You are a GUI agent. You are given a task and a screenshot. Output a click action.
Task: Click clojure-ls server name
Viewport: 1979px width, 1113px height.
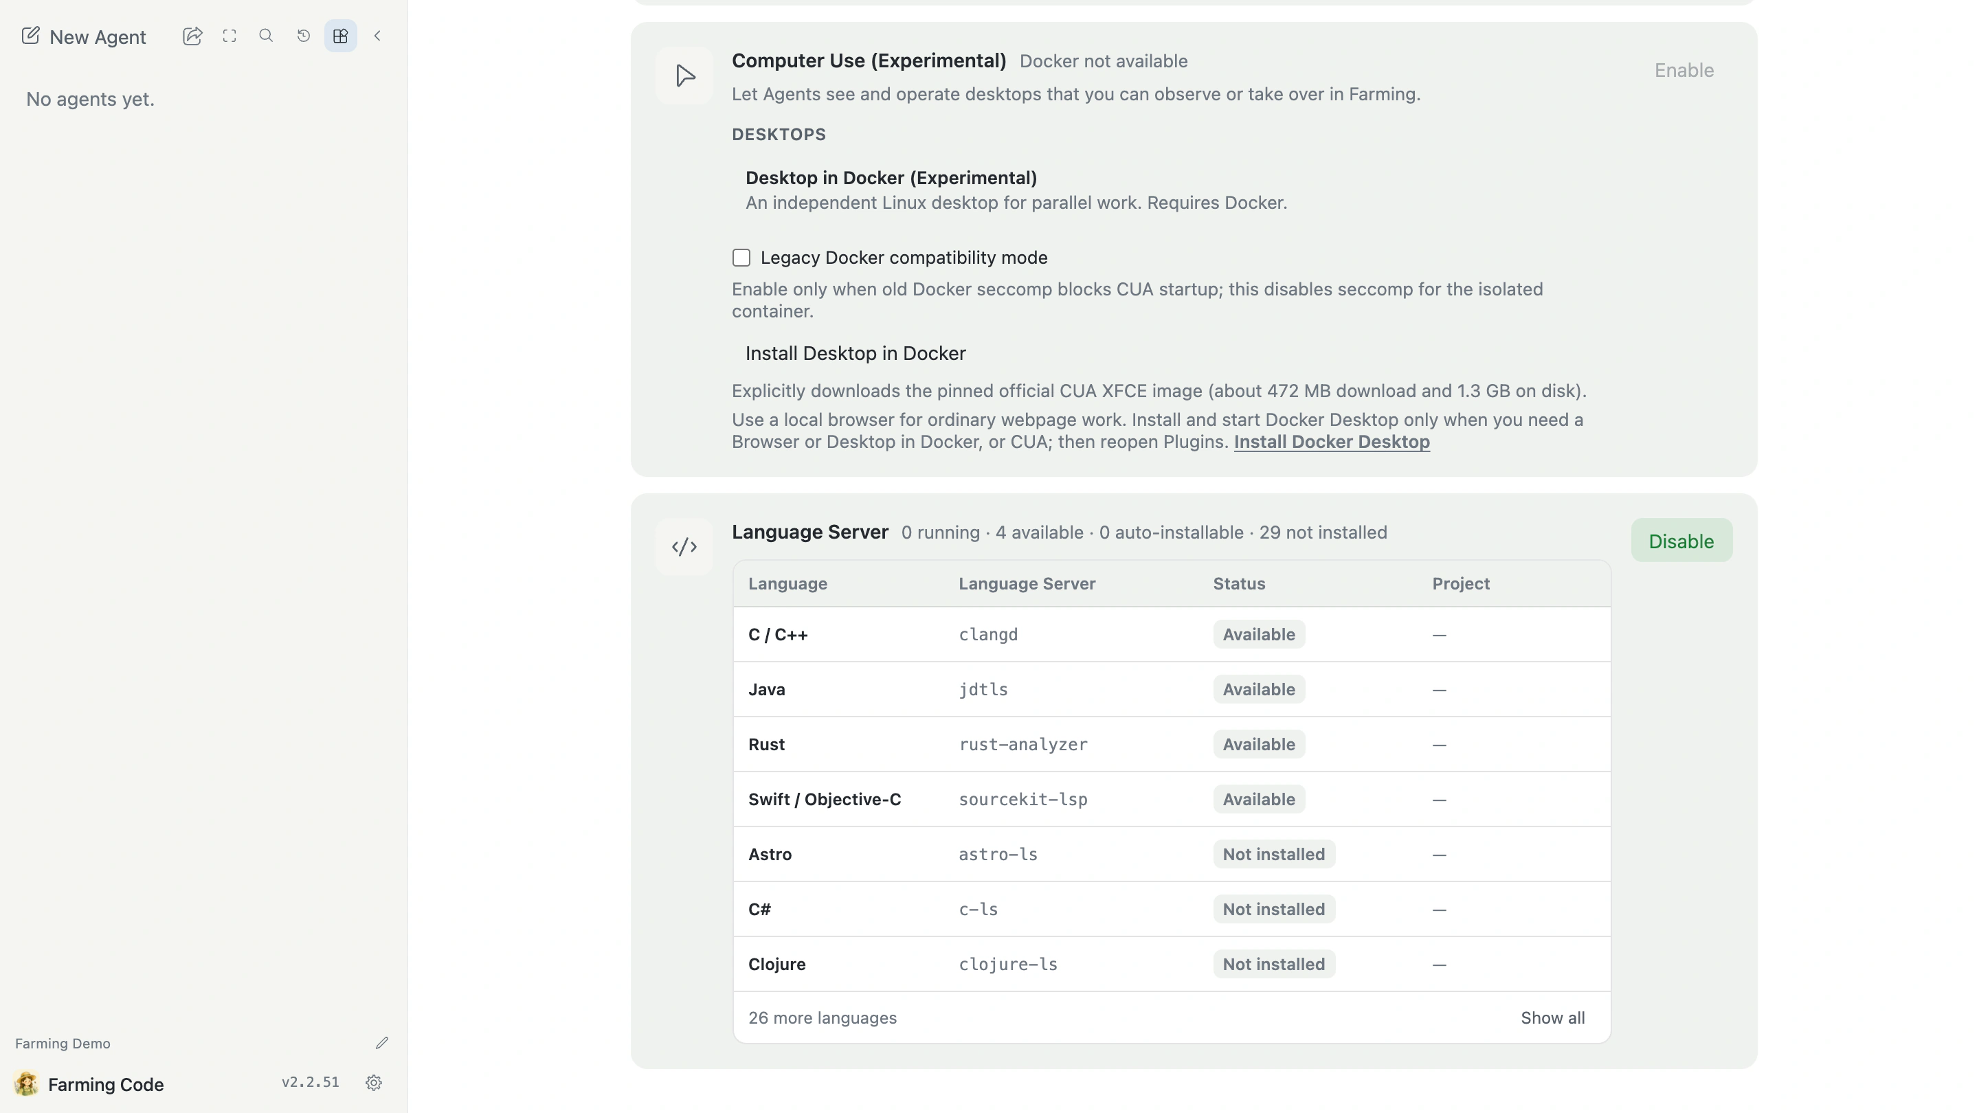pos(1008,964)
